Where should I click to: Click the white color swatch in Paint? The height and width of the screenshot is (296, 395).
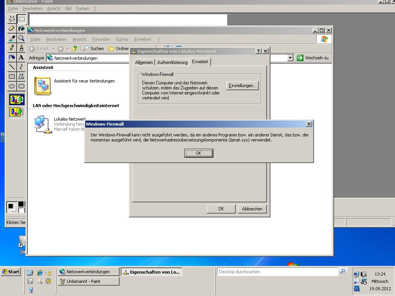pyautogui.click(x=21, y=210)
